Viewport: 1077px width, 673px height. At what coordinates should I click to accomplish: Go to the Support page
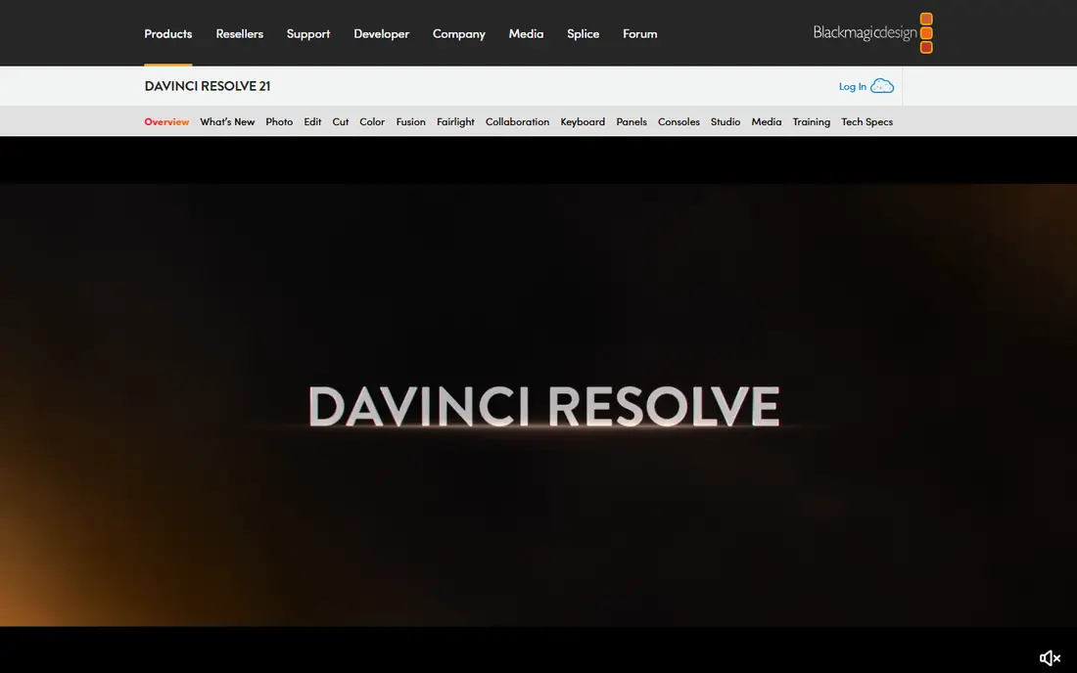point(308,33)
